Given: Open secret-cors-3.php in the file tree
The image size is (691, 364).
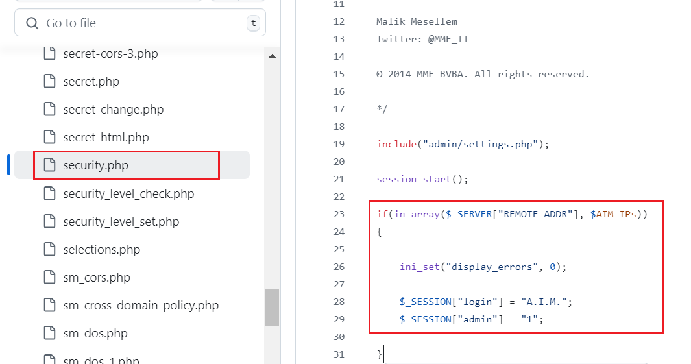Looking at the screenshot, I should point(110,54).
